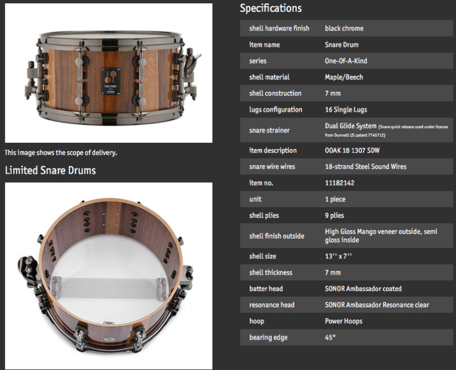Viewport: 456px width, 370px height.
Task: Select the 'One-Of-A-Kind' value
Action: coord(346,61)
